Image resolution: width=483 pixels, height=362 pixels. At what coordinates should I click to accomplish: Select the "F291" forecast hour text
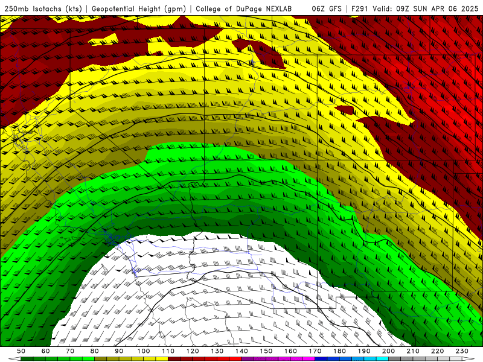pyautogui.click(x=360, y=8)
